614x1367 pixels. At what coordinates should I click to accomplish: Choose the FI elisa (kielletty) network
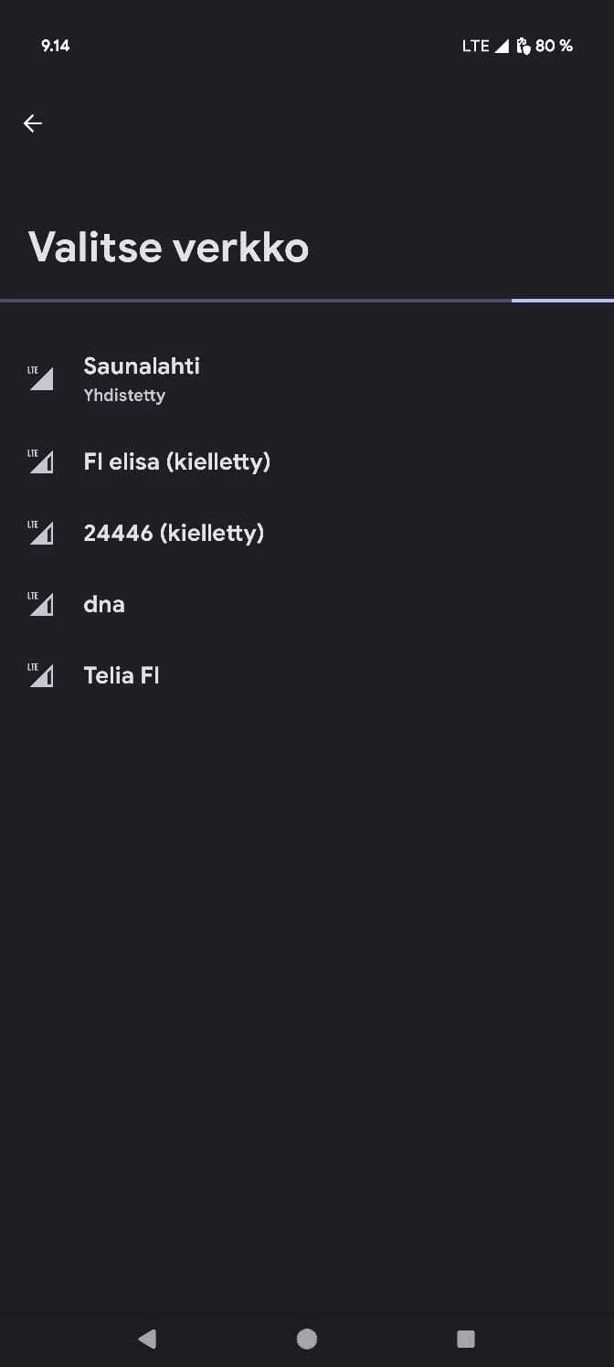[x=177, y=461]
